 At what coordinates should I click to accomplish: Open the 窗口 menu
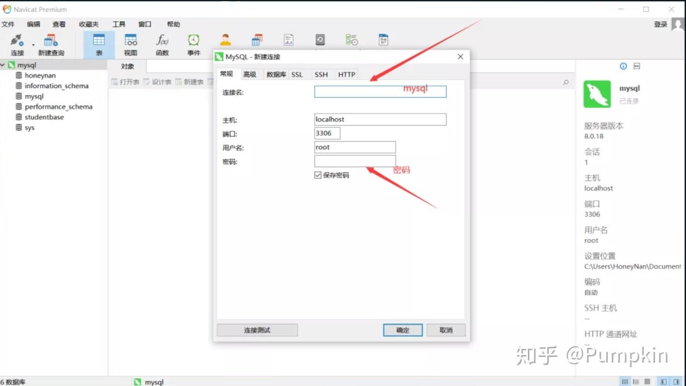[145, 24]
